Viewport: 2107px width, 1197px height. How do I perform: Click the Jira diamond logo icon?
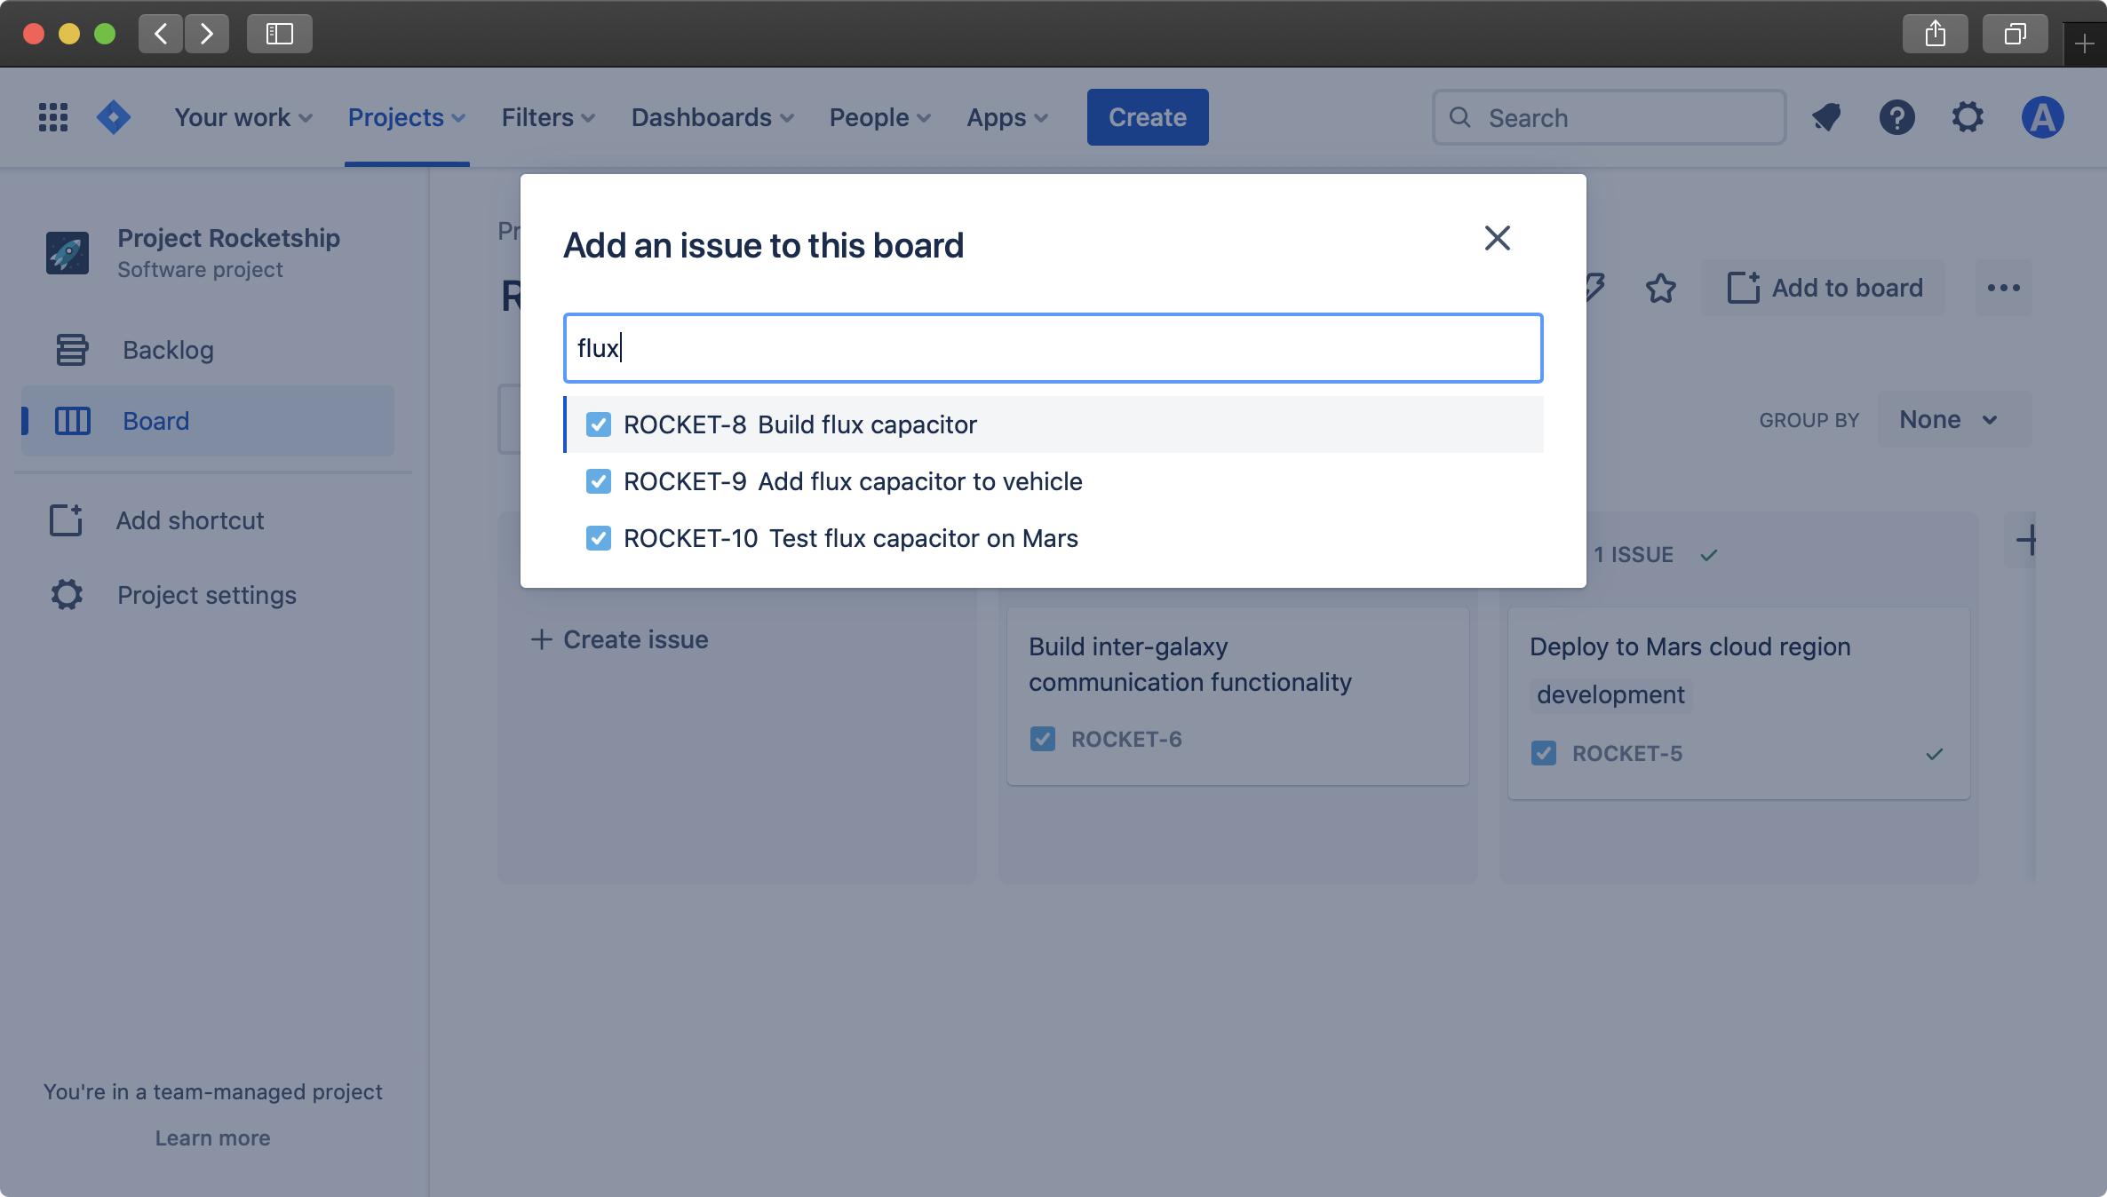point(113,117)
